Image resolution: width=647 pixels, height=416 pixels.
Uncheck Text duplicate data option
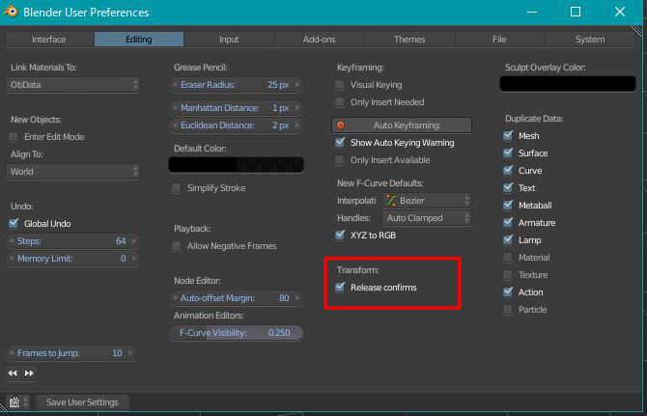pyautogui.click(x=508, y=187)
